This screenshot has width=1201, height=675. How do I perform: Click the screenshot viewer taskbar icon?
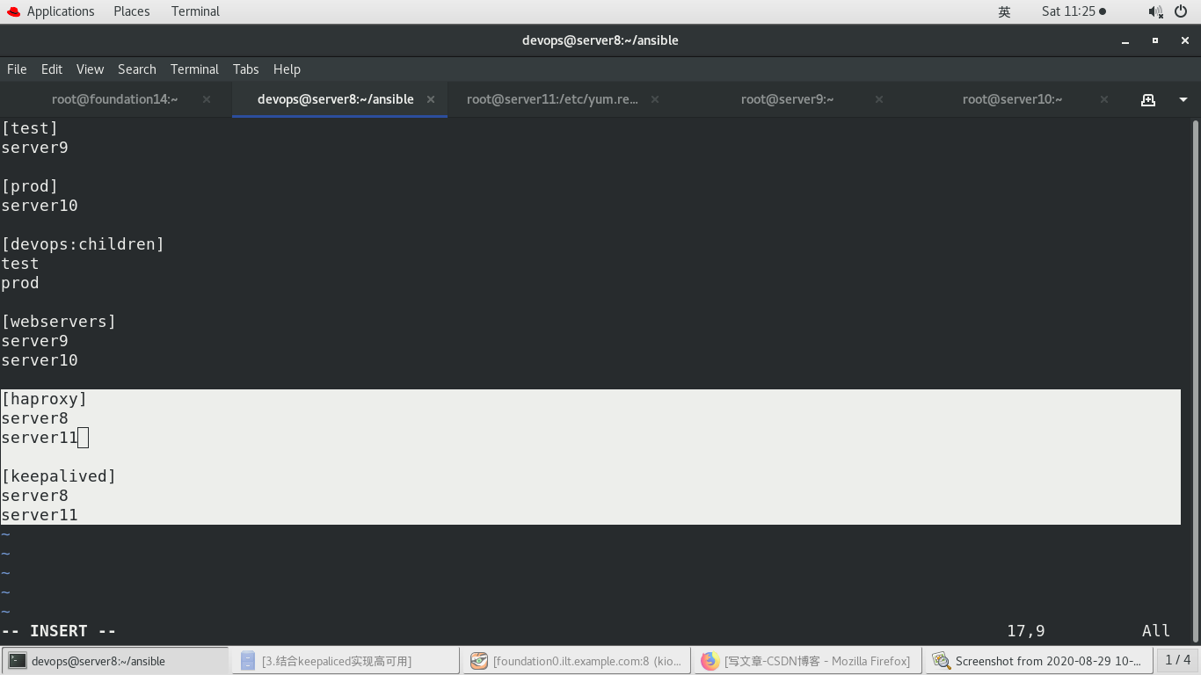[x=942, y=660]
